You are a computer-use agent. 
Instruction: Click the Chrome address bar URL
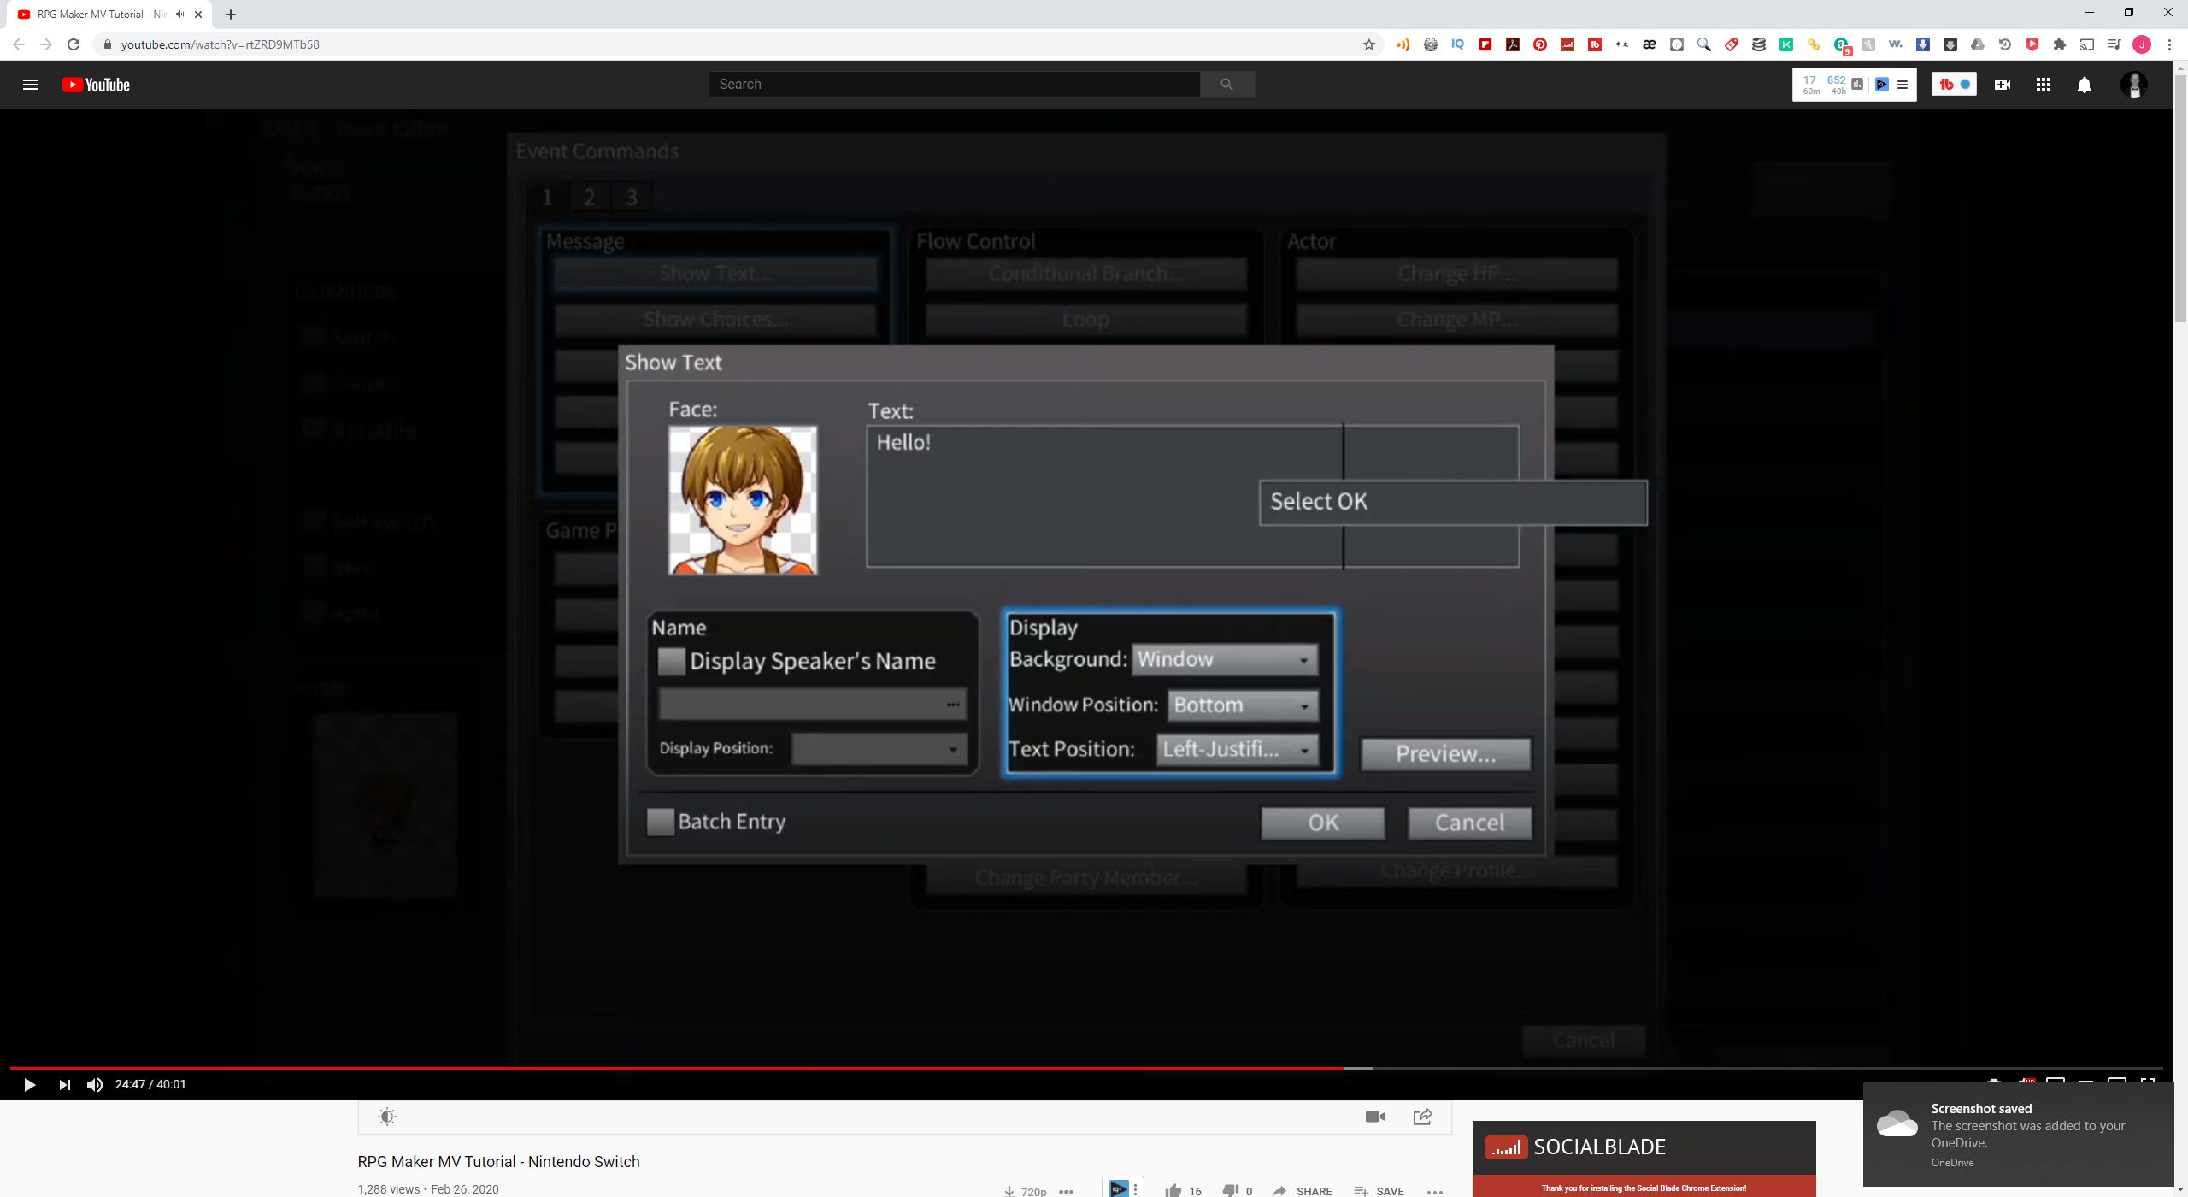221,44
